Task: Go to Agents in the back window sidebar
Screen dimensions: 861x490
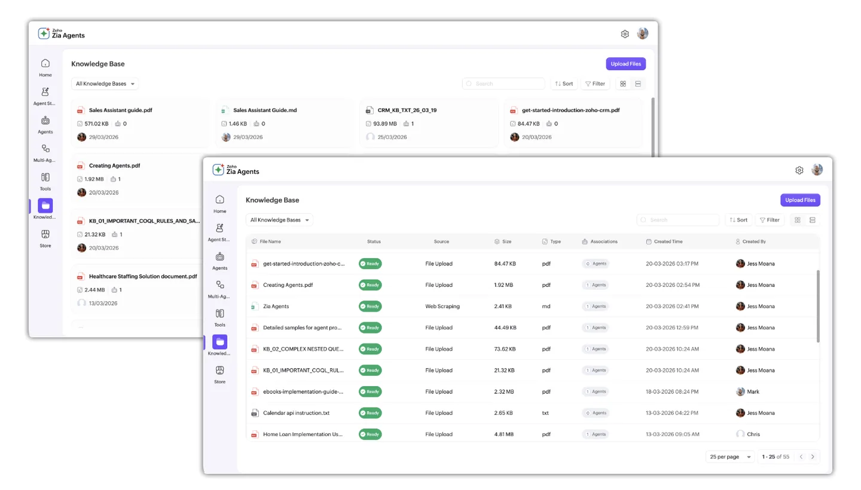Action: [45, 124]
